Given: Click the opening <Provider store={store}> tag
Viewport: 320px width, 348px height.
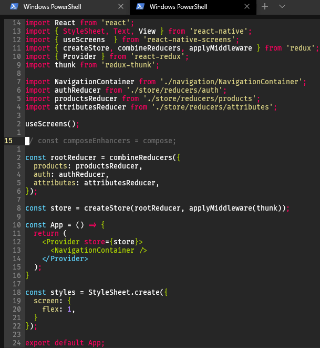Looking at the screenshot, I should pos(92,242).
